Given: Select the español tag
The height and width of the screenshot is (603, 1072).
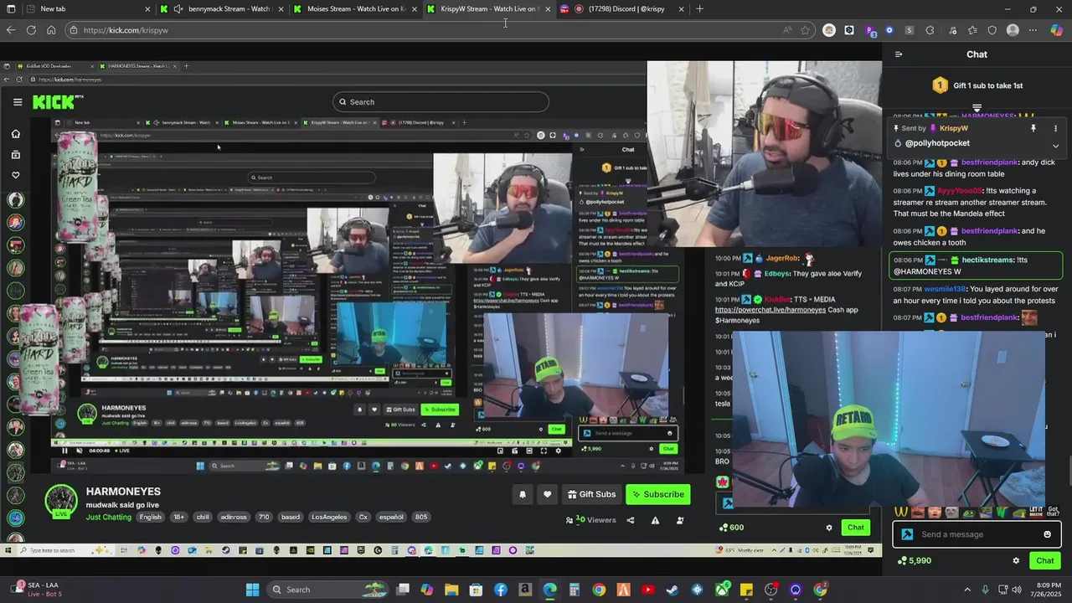Looking at the screenshot, I should (391, 518).
